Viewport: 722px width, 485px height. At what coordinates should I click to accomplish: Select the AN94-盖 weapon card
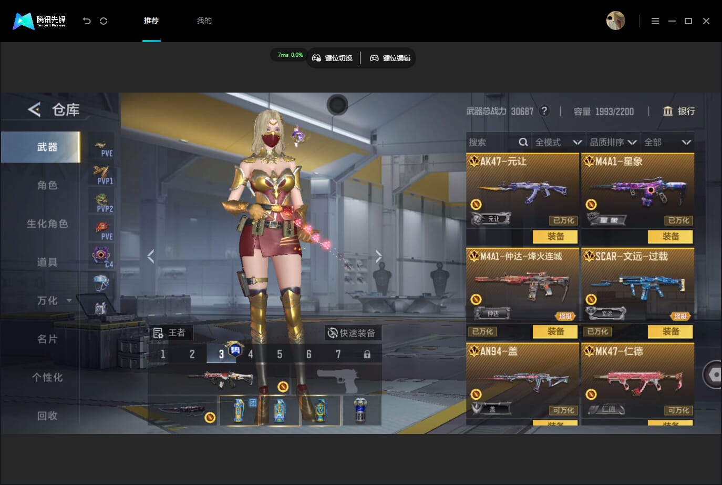point(523,380)
